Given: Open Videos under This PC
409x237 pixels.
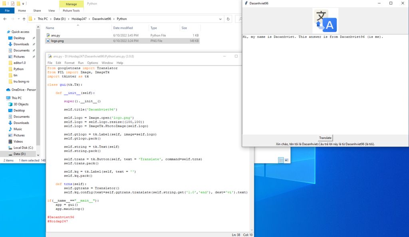Looking at the screenshot, I should pos(18,141).
